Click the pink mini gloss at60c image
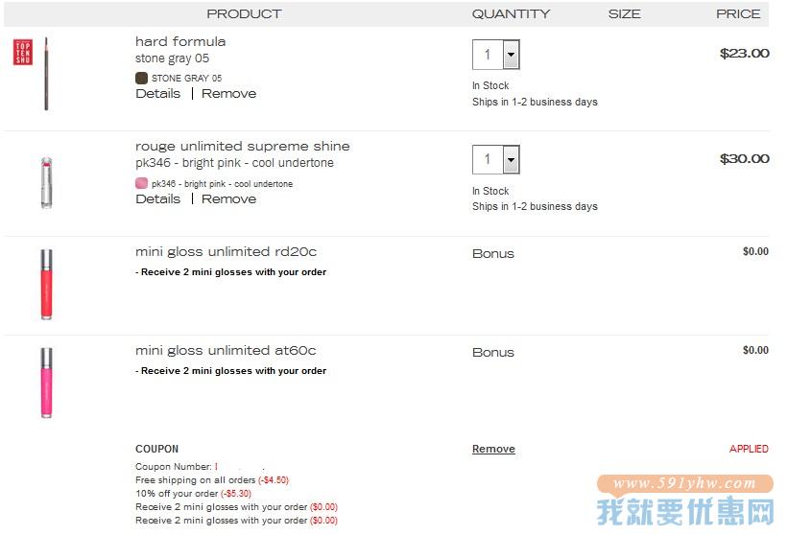 (x=46, y=383)
